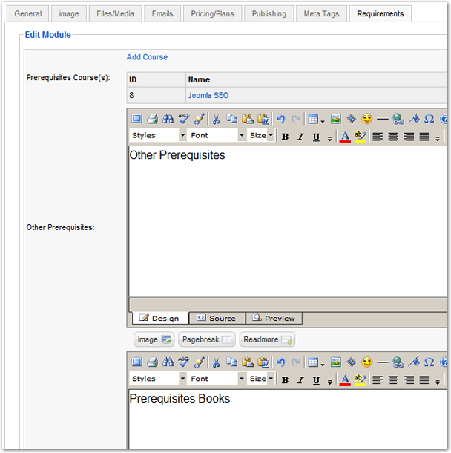Viewport: 451px width, 453px height.
Task: Insert hyperlink globe icon in Other Prerequisites editor
Action: click(398, 119)
